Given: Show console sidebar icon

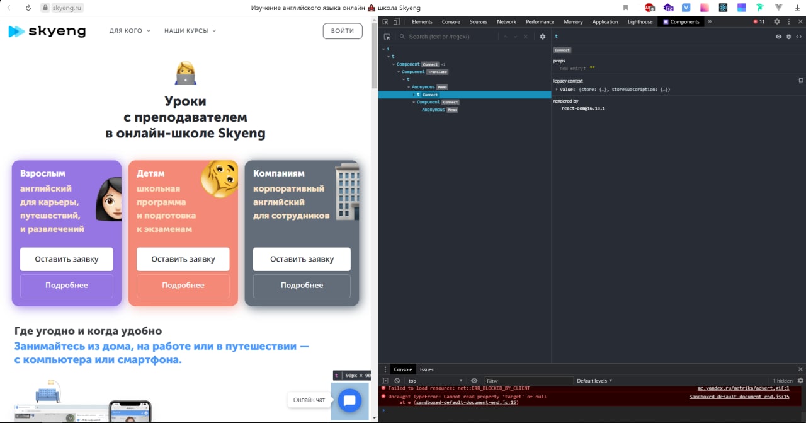Looking at the screenshot, I should pyautogui.click(x=385, y=381).
